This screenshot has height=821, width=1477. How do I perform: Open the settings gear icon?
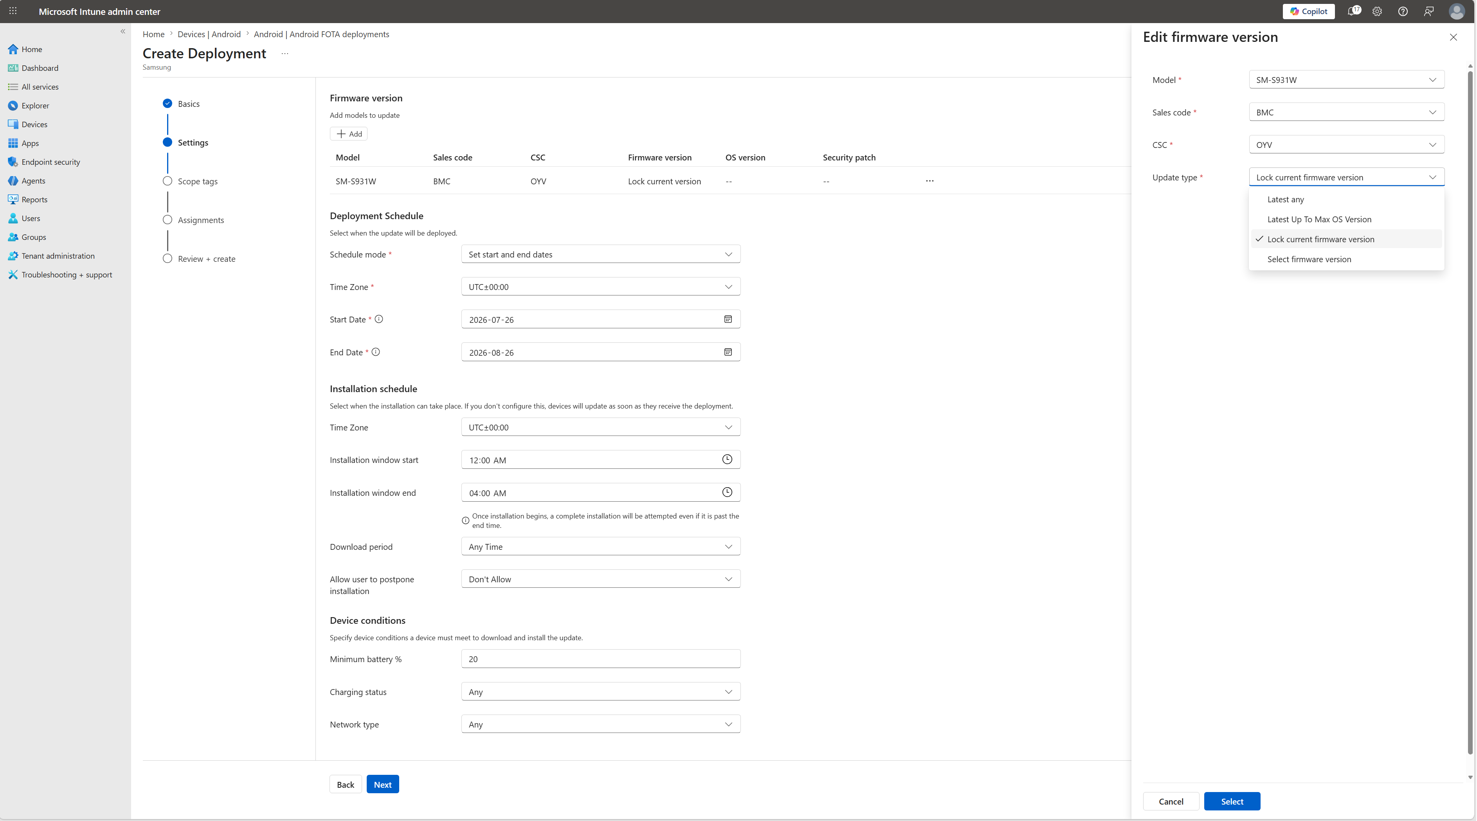1377,11
